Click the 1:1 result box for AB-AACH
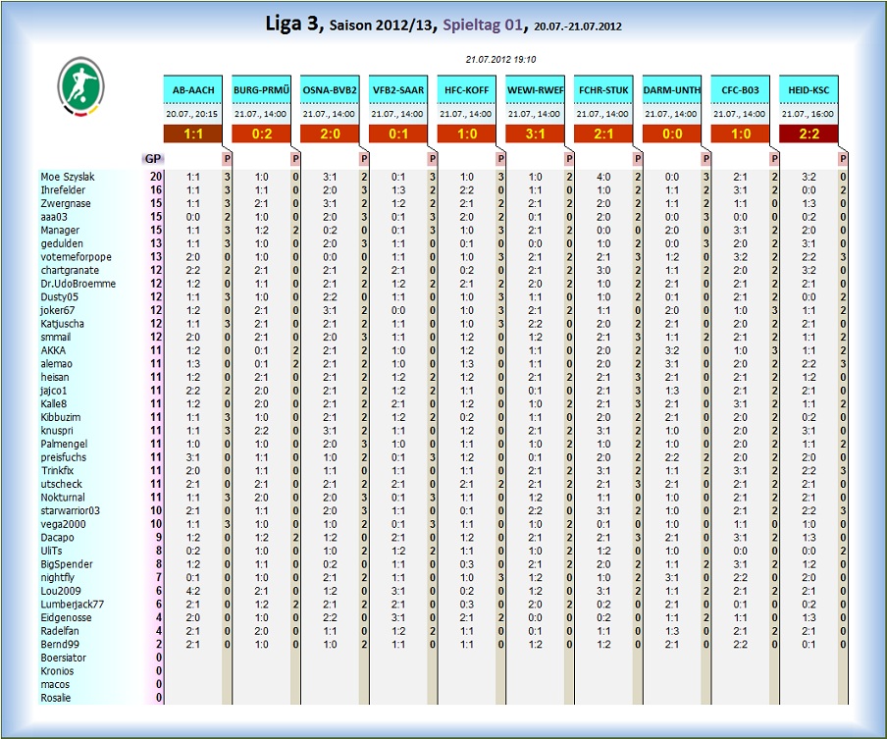The image size is (887, 739). [193, 134]
